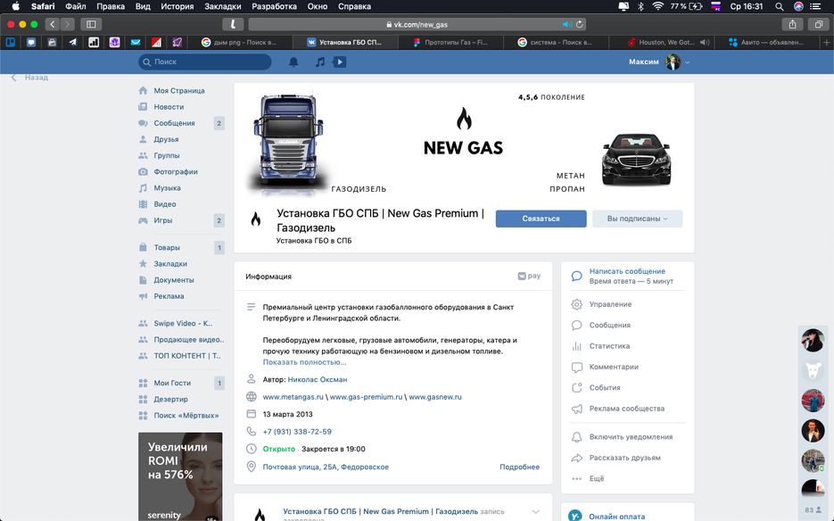Mute audio via address bar speaker icon
Image resolution: width=834 pixels, height=521 pixels.
point(567,24)
